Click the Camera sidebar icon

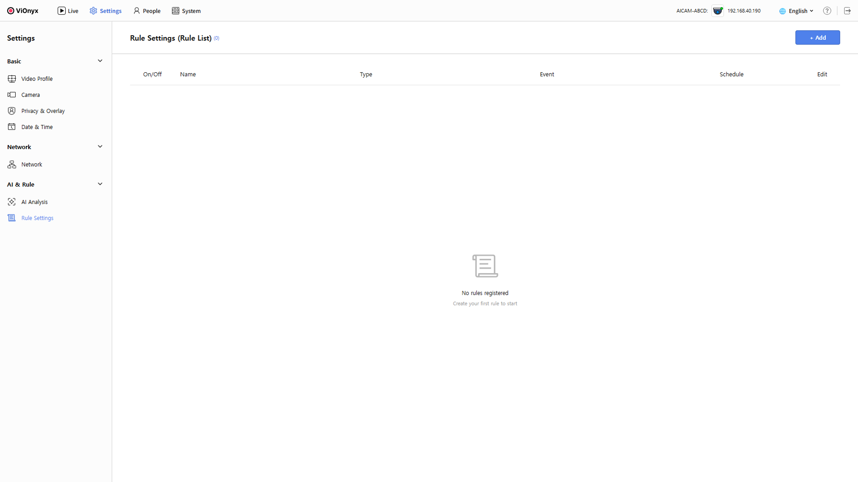click(12, 95)
